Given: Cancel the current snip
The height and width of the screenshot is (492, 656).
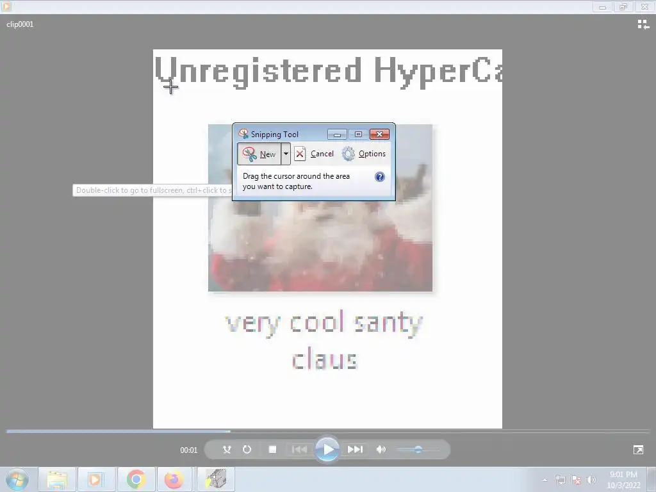Looking at the screenshot, I should (x=314, y=154).
